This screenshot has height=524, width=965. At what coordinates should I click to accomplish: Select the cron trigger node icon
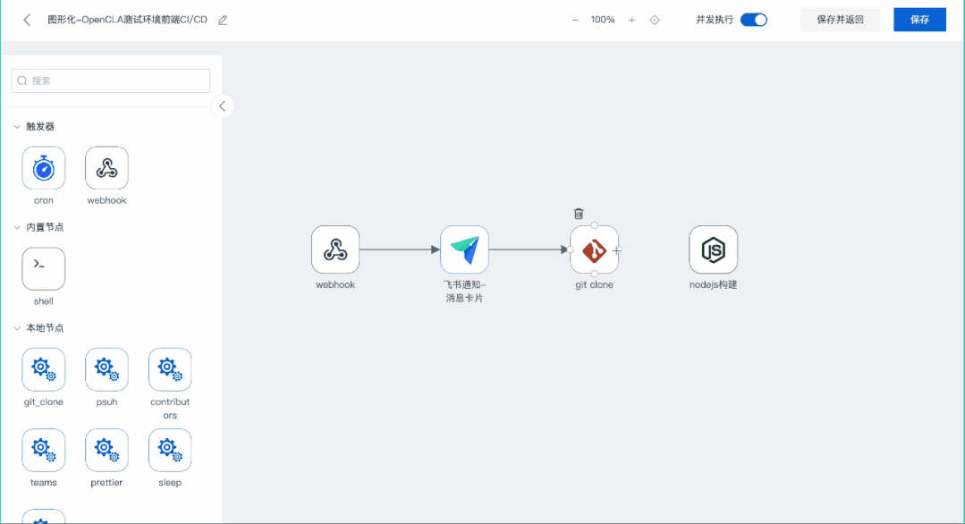point(44,168)
